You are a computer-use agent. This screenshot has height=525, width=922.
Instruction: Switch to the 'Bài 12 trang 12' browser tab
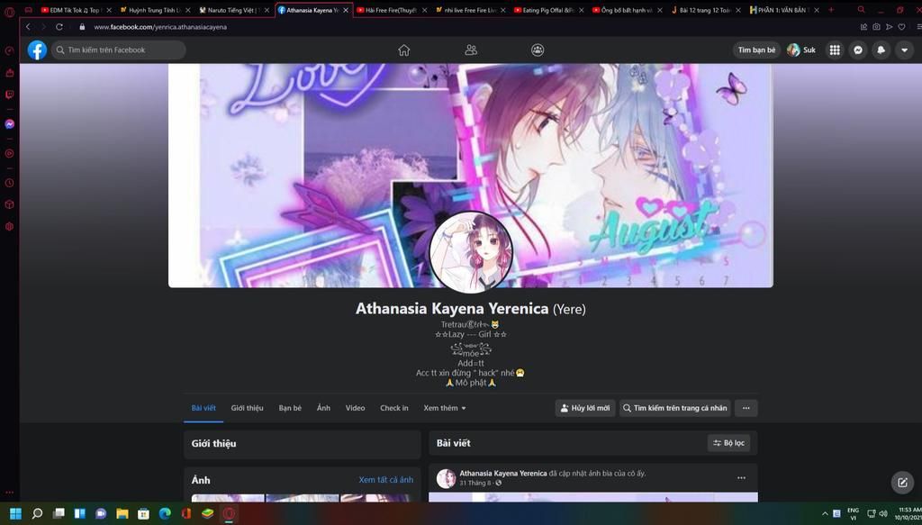pyautogui.click(x=706, y=10)
